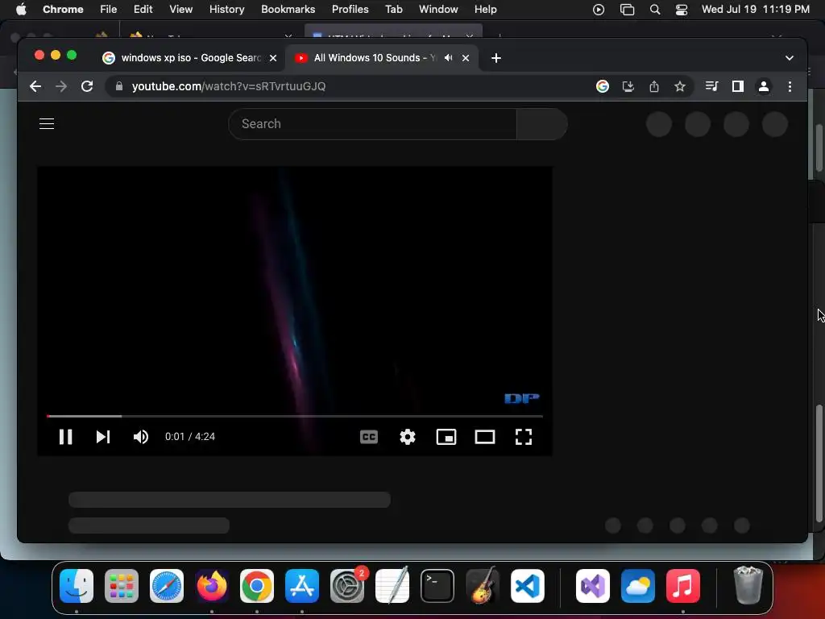Open a new tab with plus
This screenshot has width=825, height=619.
click(x=495, y=58)
